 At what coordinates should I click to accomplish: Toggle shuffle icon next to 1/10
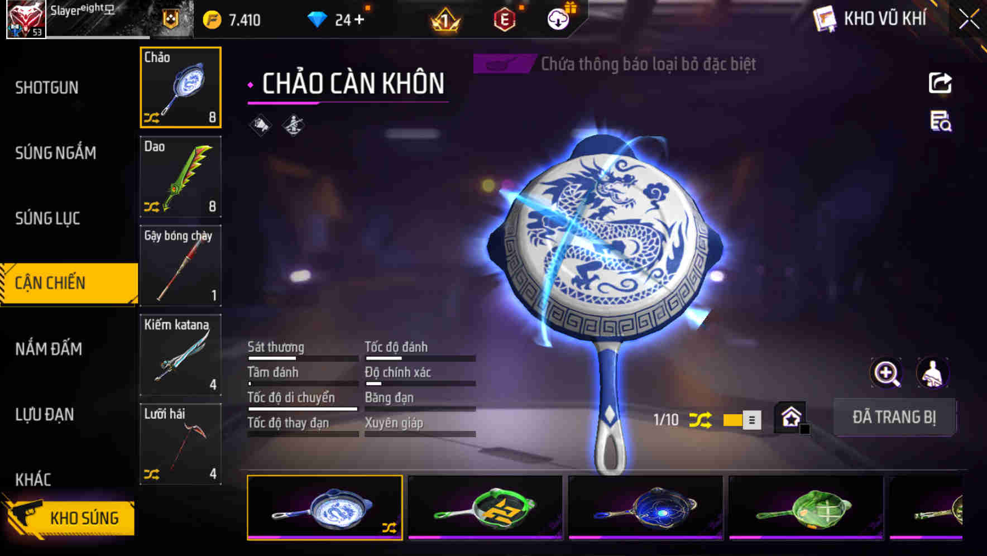pos(700,420)
